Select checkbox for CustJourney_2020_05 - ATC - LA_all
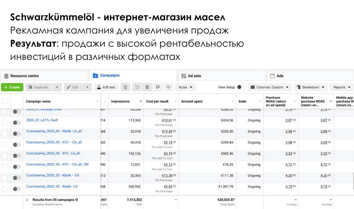 5,156
